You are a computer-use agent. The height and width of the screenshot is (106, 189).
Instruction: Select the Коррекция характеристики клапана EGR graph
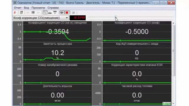click(132, 74)
